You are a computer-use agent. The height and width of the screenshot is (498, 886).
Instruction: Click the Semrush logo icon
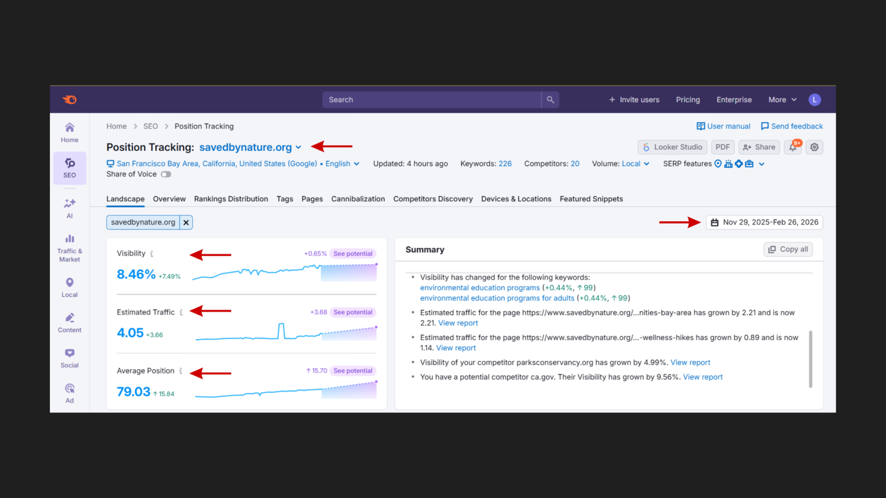coord(70,100)
